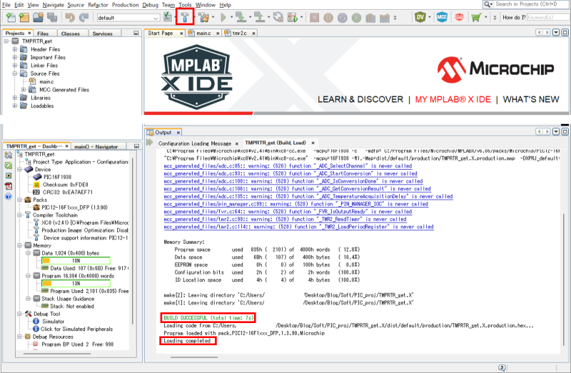Image resolution: width=571 pixels, height=373 pixels.
Task: Expand the MCC Generated Files folder
Action: click(x=24, y=90)
